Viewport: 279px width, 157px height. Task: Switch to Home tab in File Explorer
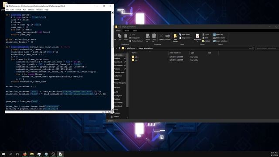118,31
